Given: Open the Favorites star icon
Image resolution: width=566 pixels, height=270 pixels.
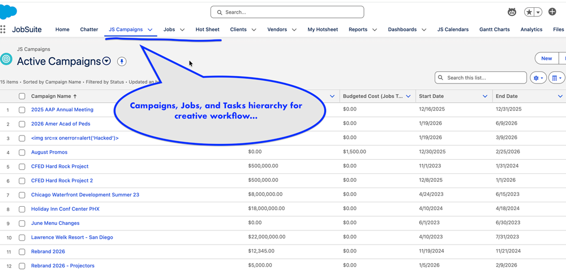Looking at the screenshot, I should 529,12.
